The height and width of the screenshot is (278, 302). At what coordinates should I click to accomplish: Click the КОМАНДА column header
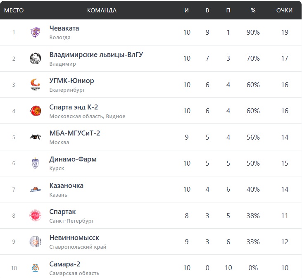point(102,10)
